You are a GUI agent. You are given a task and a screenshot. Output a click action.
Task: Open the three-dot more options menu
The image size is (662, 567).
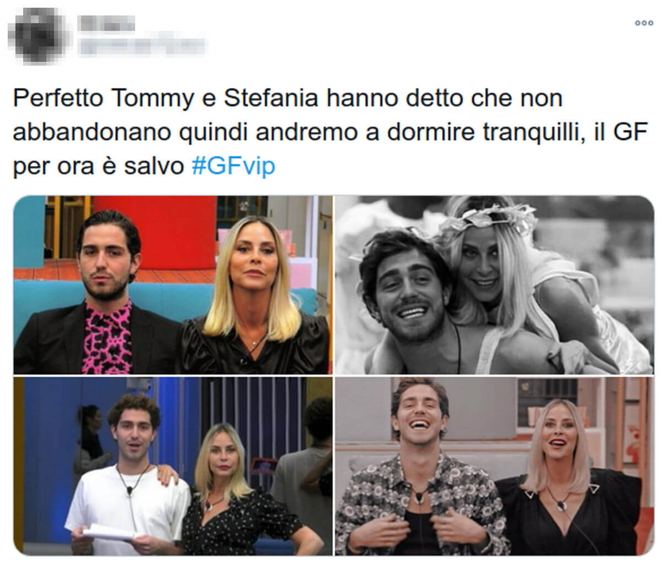[644, 23]
